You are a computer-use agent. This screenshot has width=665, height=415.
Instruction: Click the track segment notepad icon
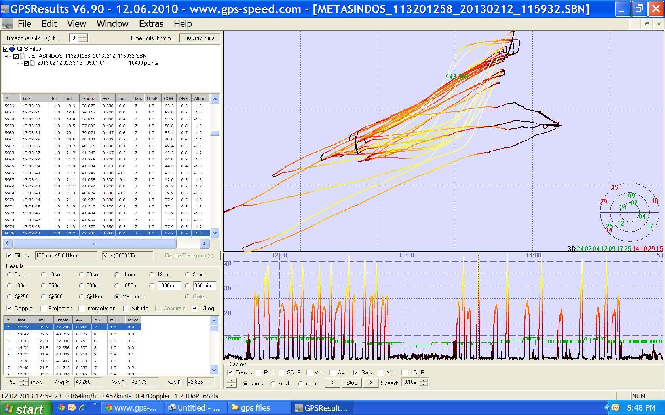(32, 63)
